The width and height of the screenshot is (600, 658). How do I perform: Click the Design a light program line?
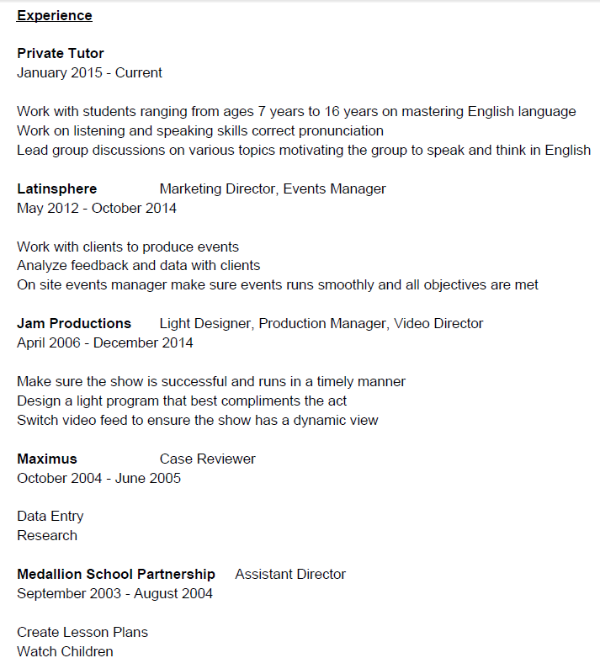click(182, 401)
